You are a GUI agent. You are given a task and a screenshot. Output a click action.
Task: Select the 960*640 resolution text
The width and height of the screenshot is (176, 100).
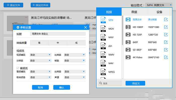(152, 42)
